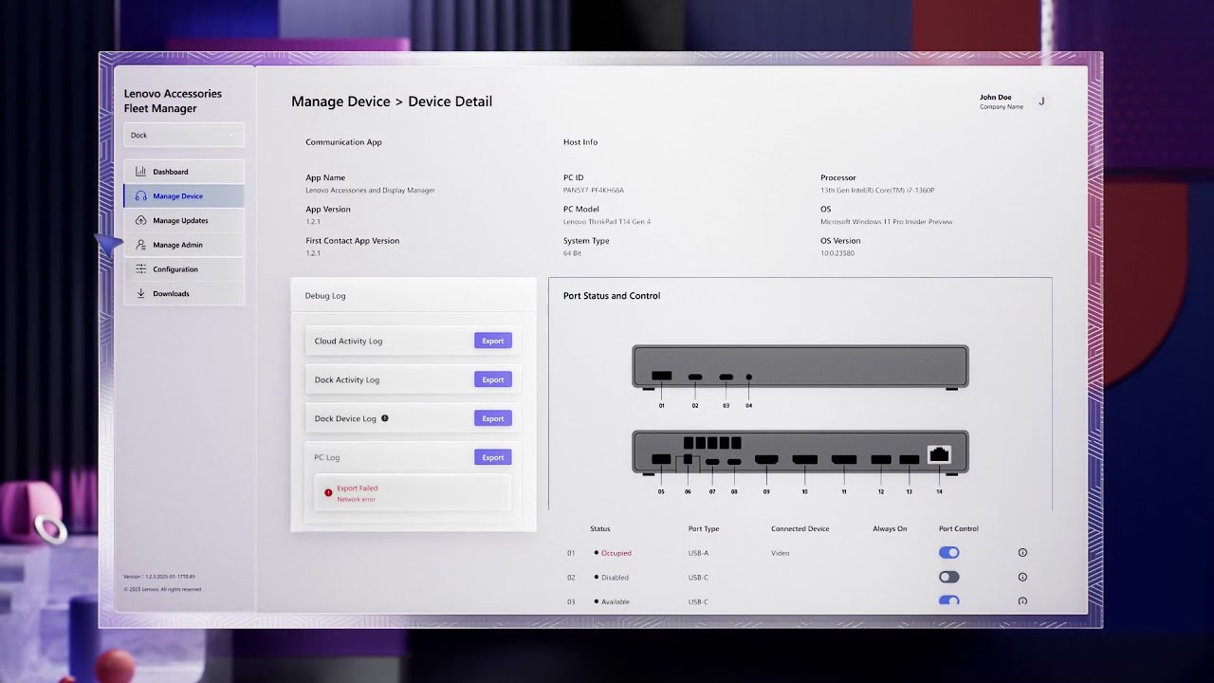Click the 13th Gen Intel processor value

(877, 191)
